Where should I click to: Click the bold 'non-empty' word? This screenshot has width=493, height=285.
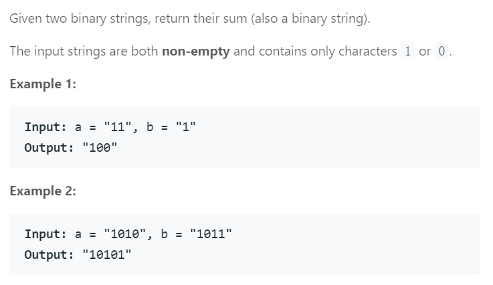(x=196, y=52)
